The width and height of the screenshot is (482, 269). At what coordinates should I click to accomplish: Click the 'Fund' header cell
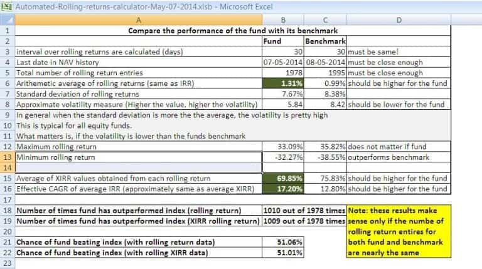pyautogui.click(x=283, y=41)
